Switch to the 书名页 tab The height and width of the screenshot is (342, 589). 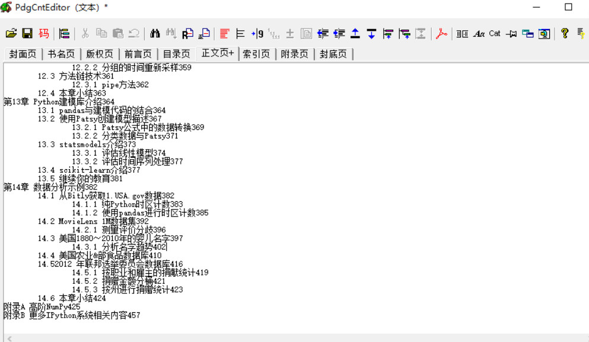click(61, 54)
